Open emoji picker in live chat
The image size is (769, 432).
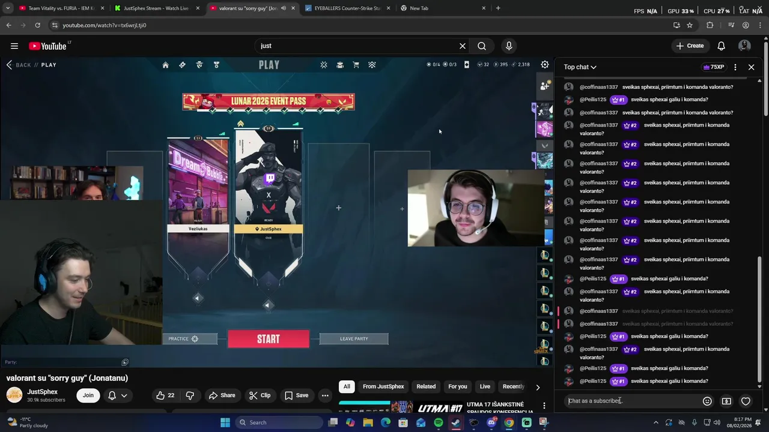coord(707,401)
